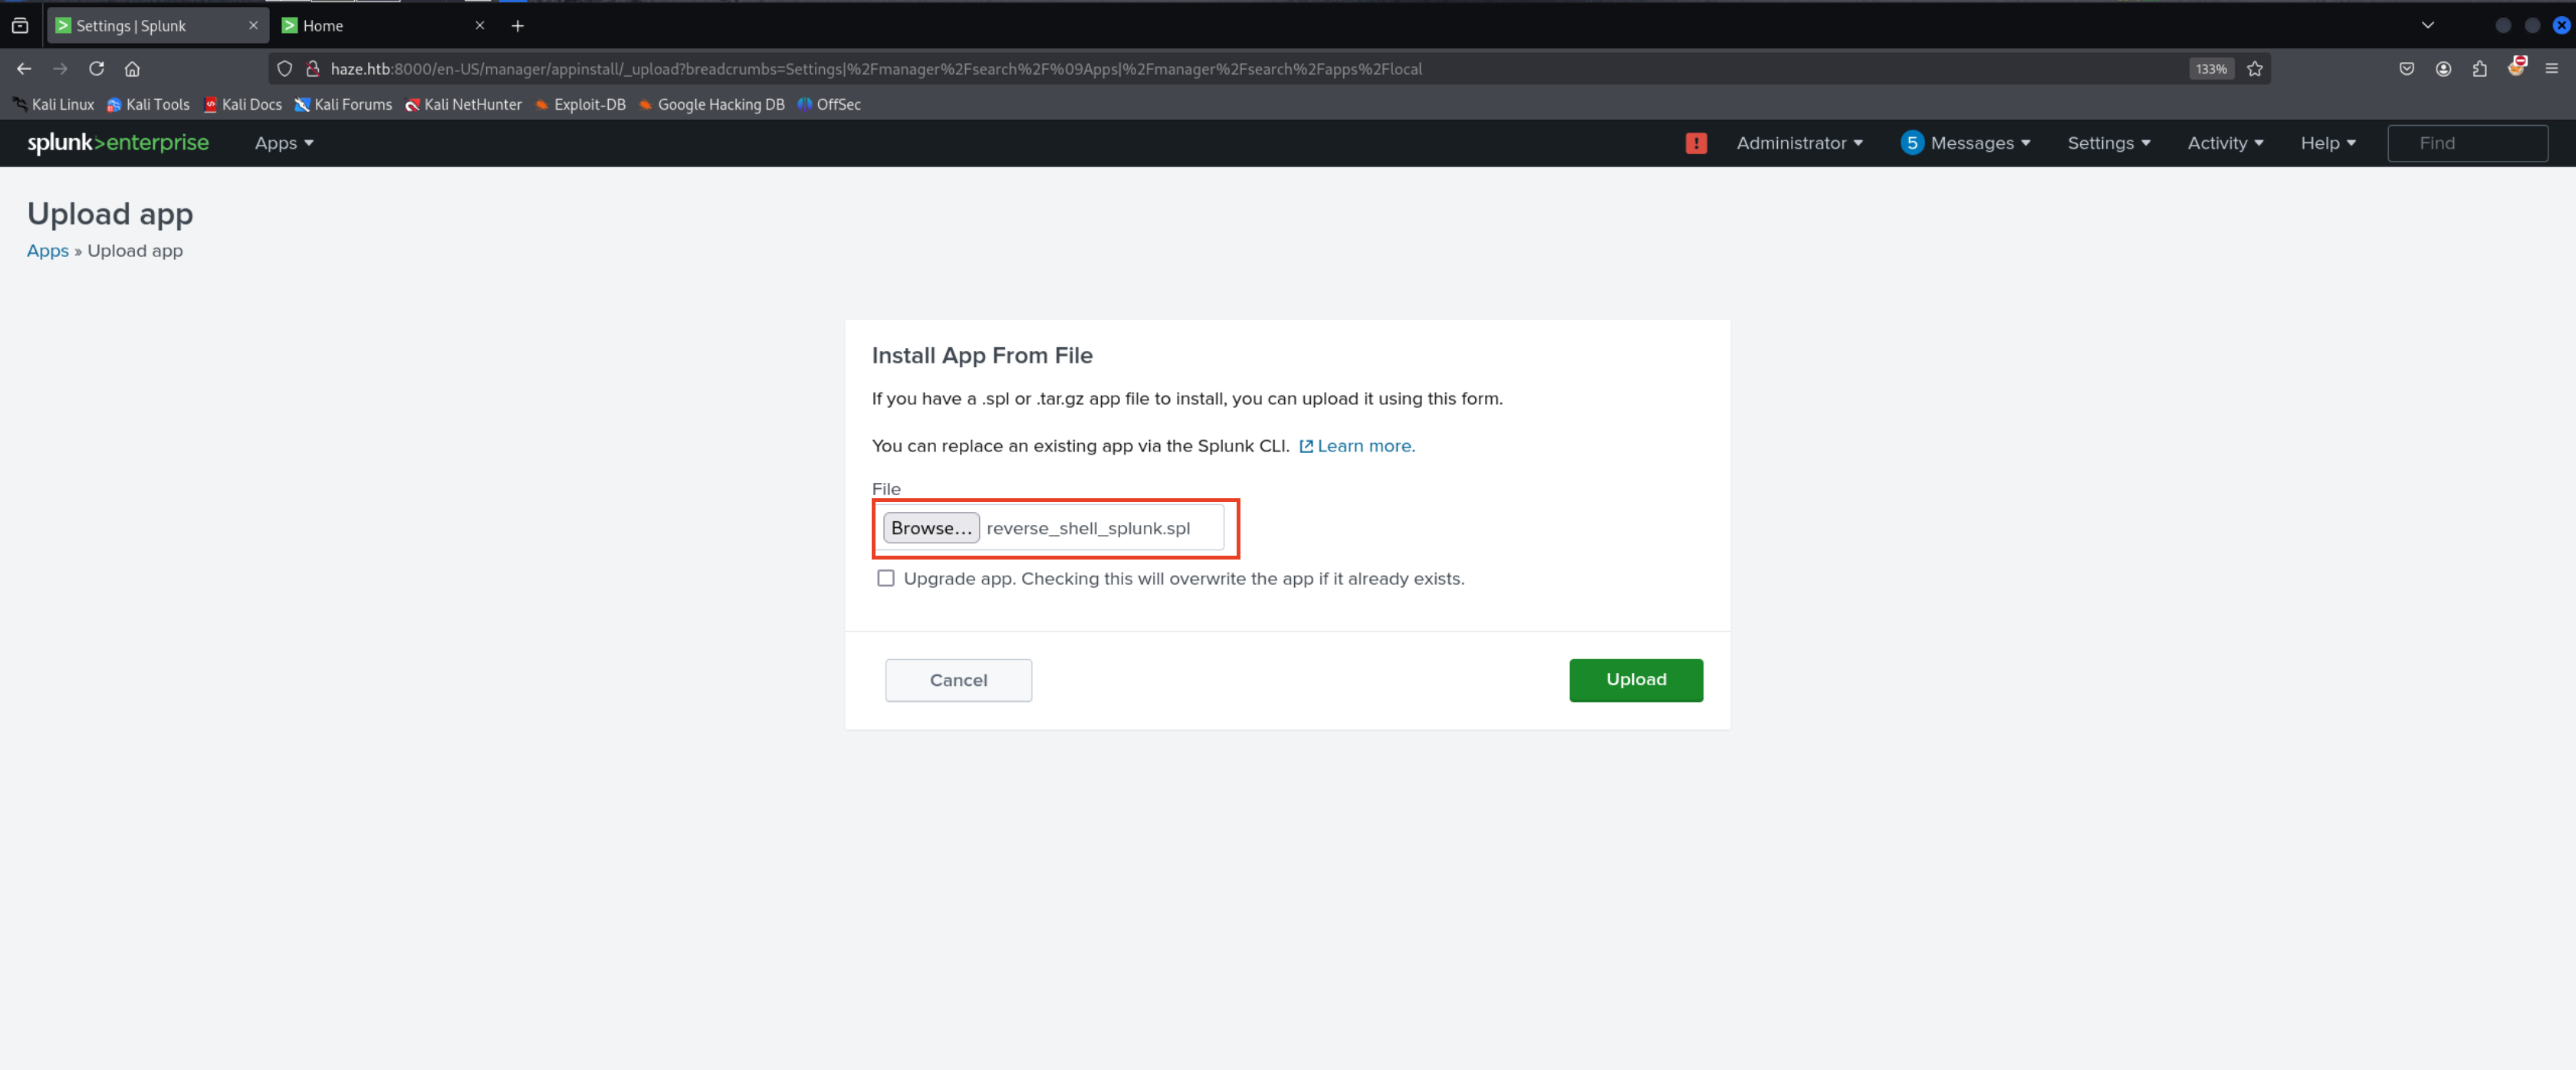This screenshot has height=1070, width=2576.
Task: Enable the Upgrade app checkbox
Action: click(x=885, y=578)
